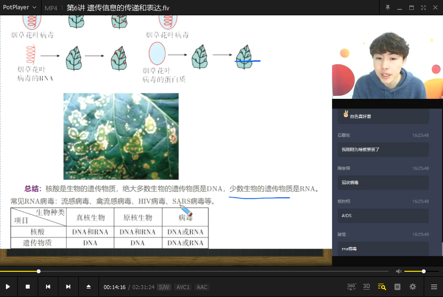This screenshot has height=297, width=443.
Task: Toggle fullscreen playback mode
Action: 423,8
